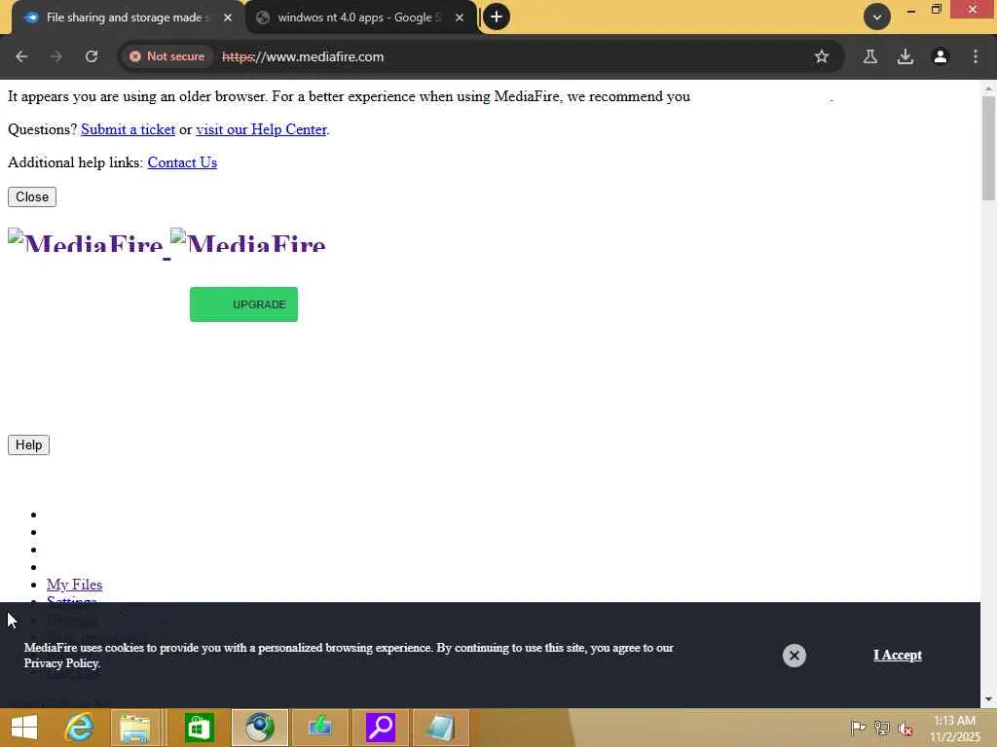Go back using the browser back arrow
This screenshot has width=997, height=747.
[21, 56]
